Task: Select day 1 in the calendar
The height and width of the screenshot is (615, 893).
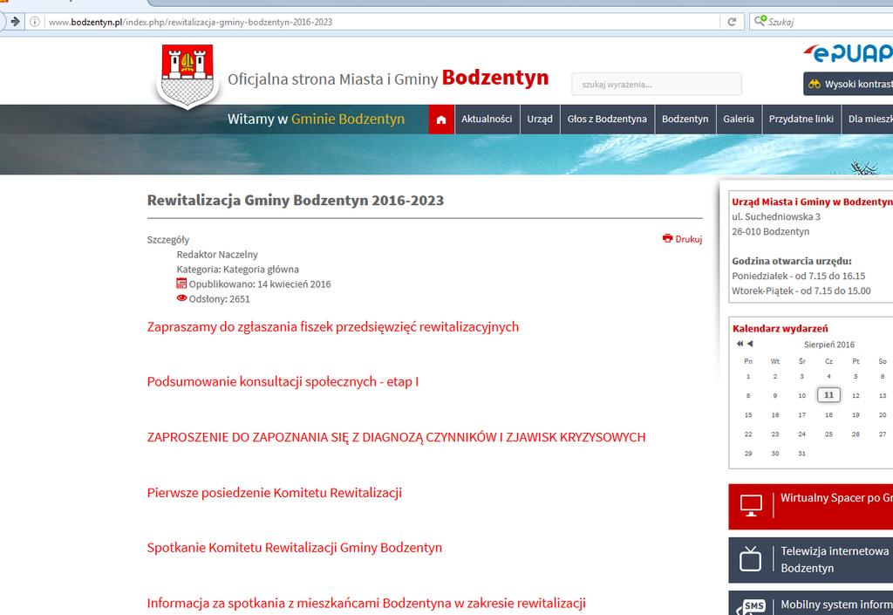Action: pos(748,376)
